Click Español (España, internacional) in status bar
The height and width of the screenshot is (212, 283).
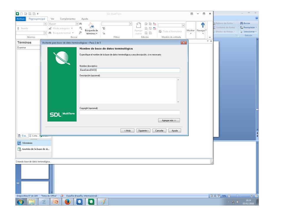point(82,196)
